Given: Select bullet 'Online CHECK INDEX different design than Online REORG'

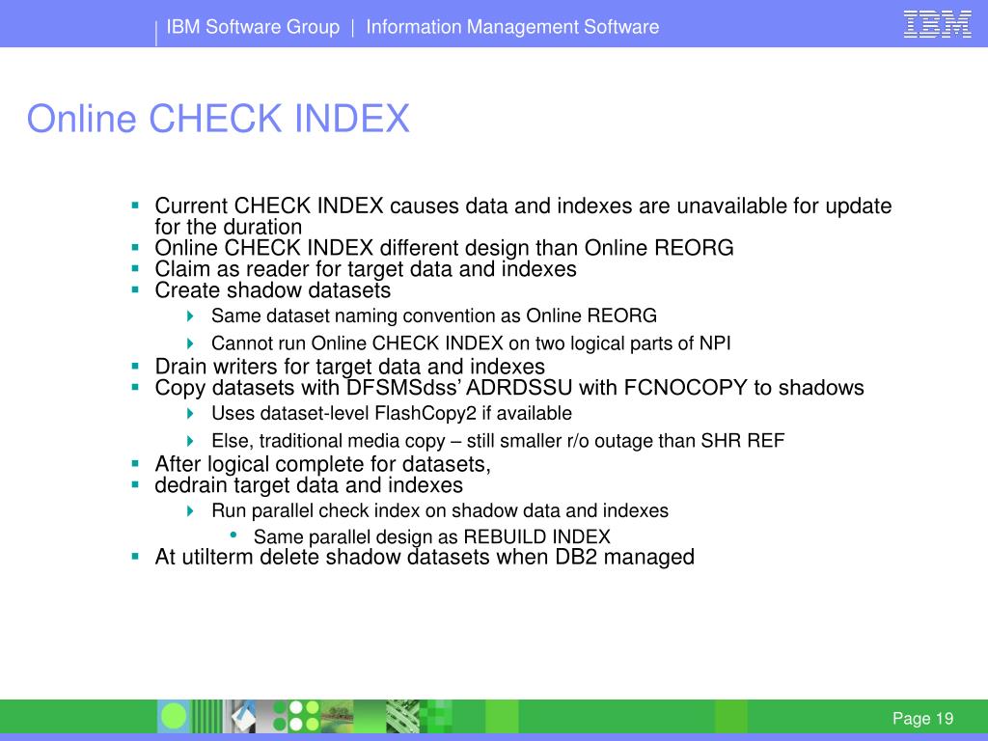Looking at the screenshot, I should tap(444, 248).
